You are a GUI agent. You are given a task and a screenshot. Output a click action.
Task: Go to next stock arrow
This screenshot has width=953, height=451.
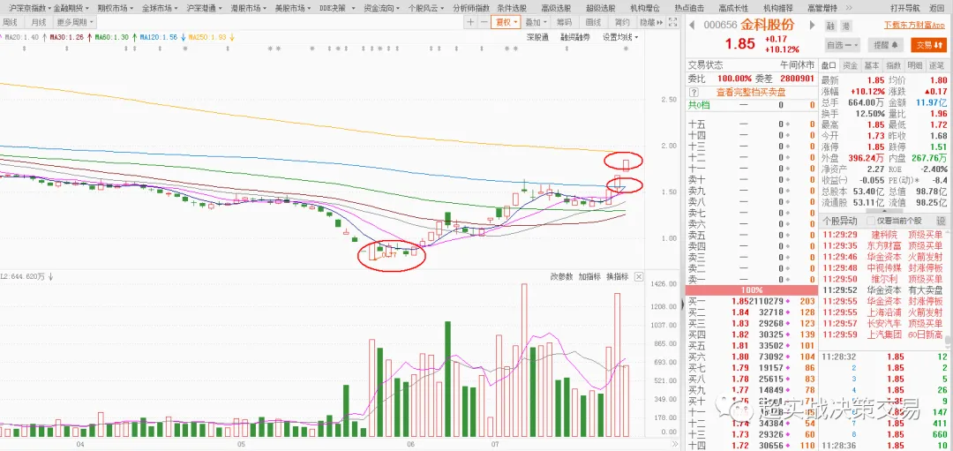click(810, 25)
